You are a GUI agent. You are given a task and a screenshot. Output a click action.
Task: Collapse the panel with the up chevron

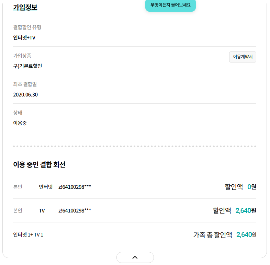click(x=135, y=257)
